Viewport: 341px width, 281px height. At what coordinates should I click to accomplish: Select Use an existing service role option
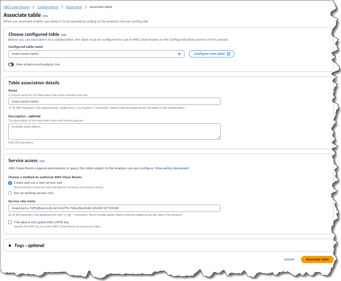tap(10, 193)
